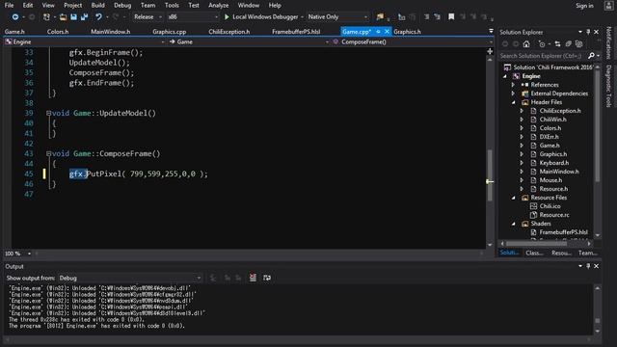617x347 pixels.
Task: Toggle auto-hide pin on Output panel
Action: coord(588,266)
